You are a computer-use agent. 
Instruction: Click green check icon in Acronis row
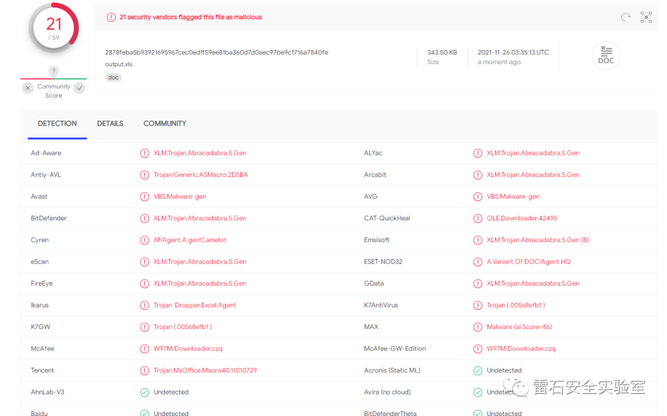(x=477, y=370)
